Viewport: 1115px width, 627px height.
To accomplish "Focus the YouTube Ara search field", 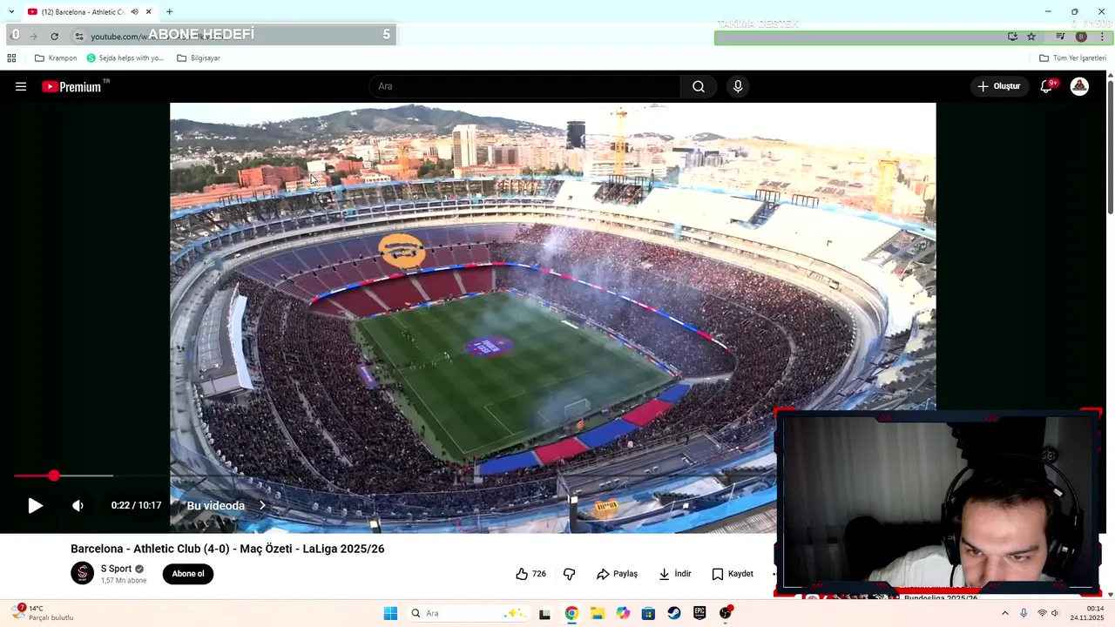I will point(524,86).
